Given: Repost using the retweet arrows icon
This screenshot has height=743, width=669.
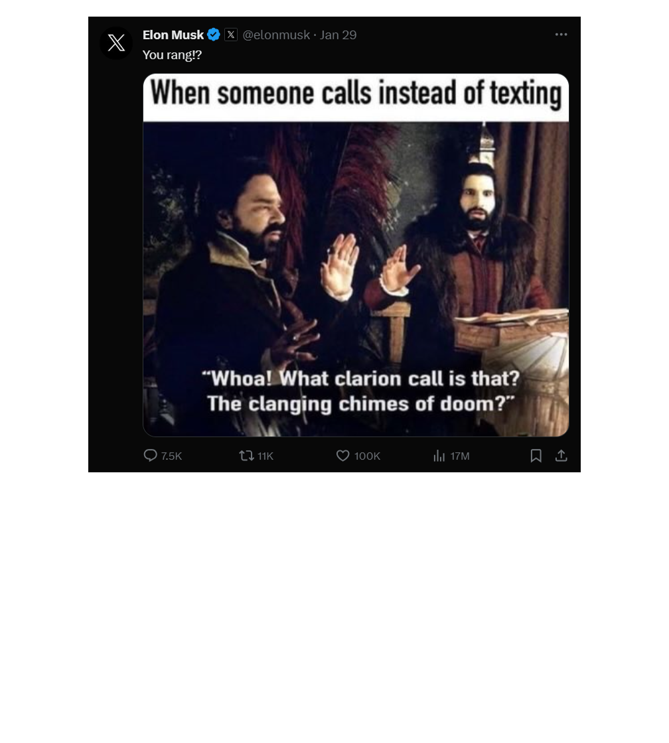Looking at the screenshot, I should (x=246, y=456).
